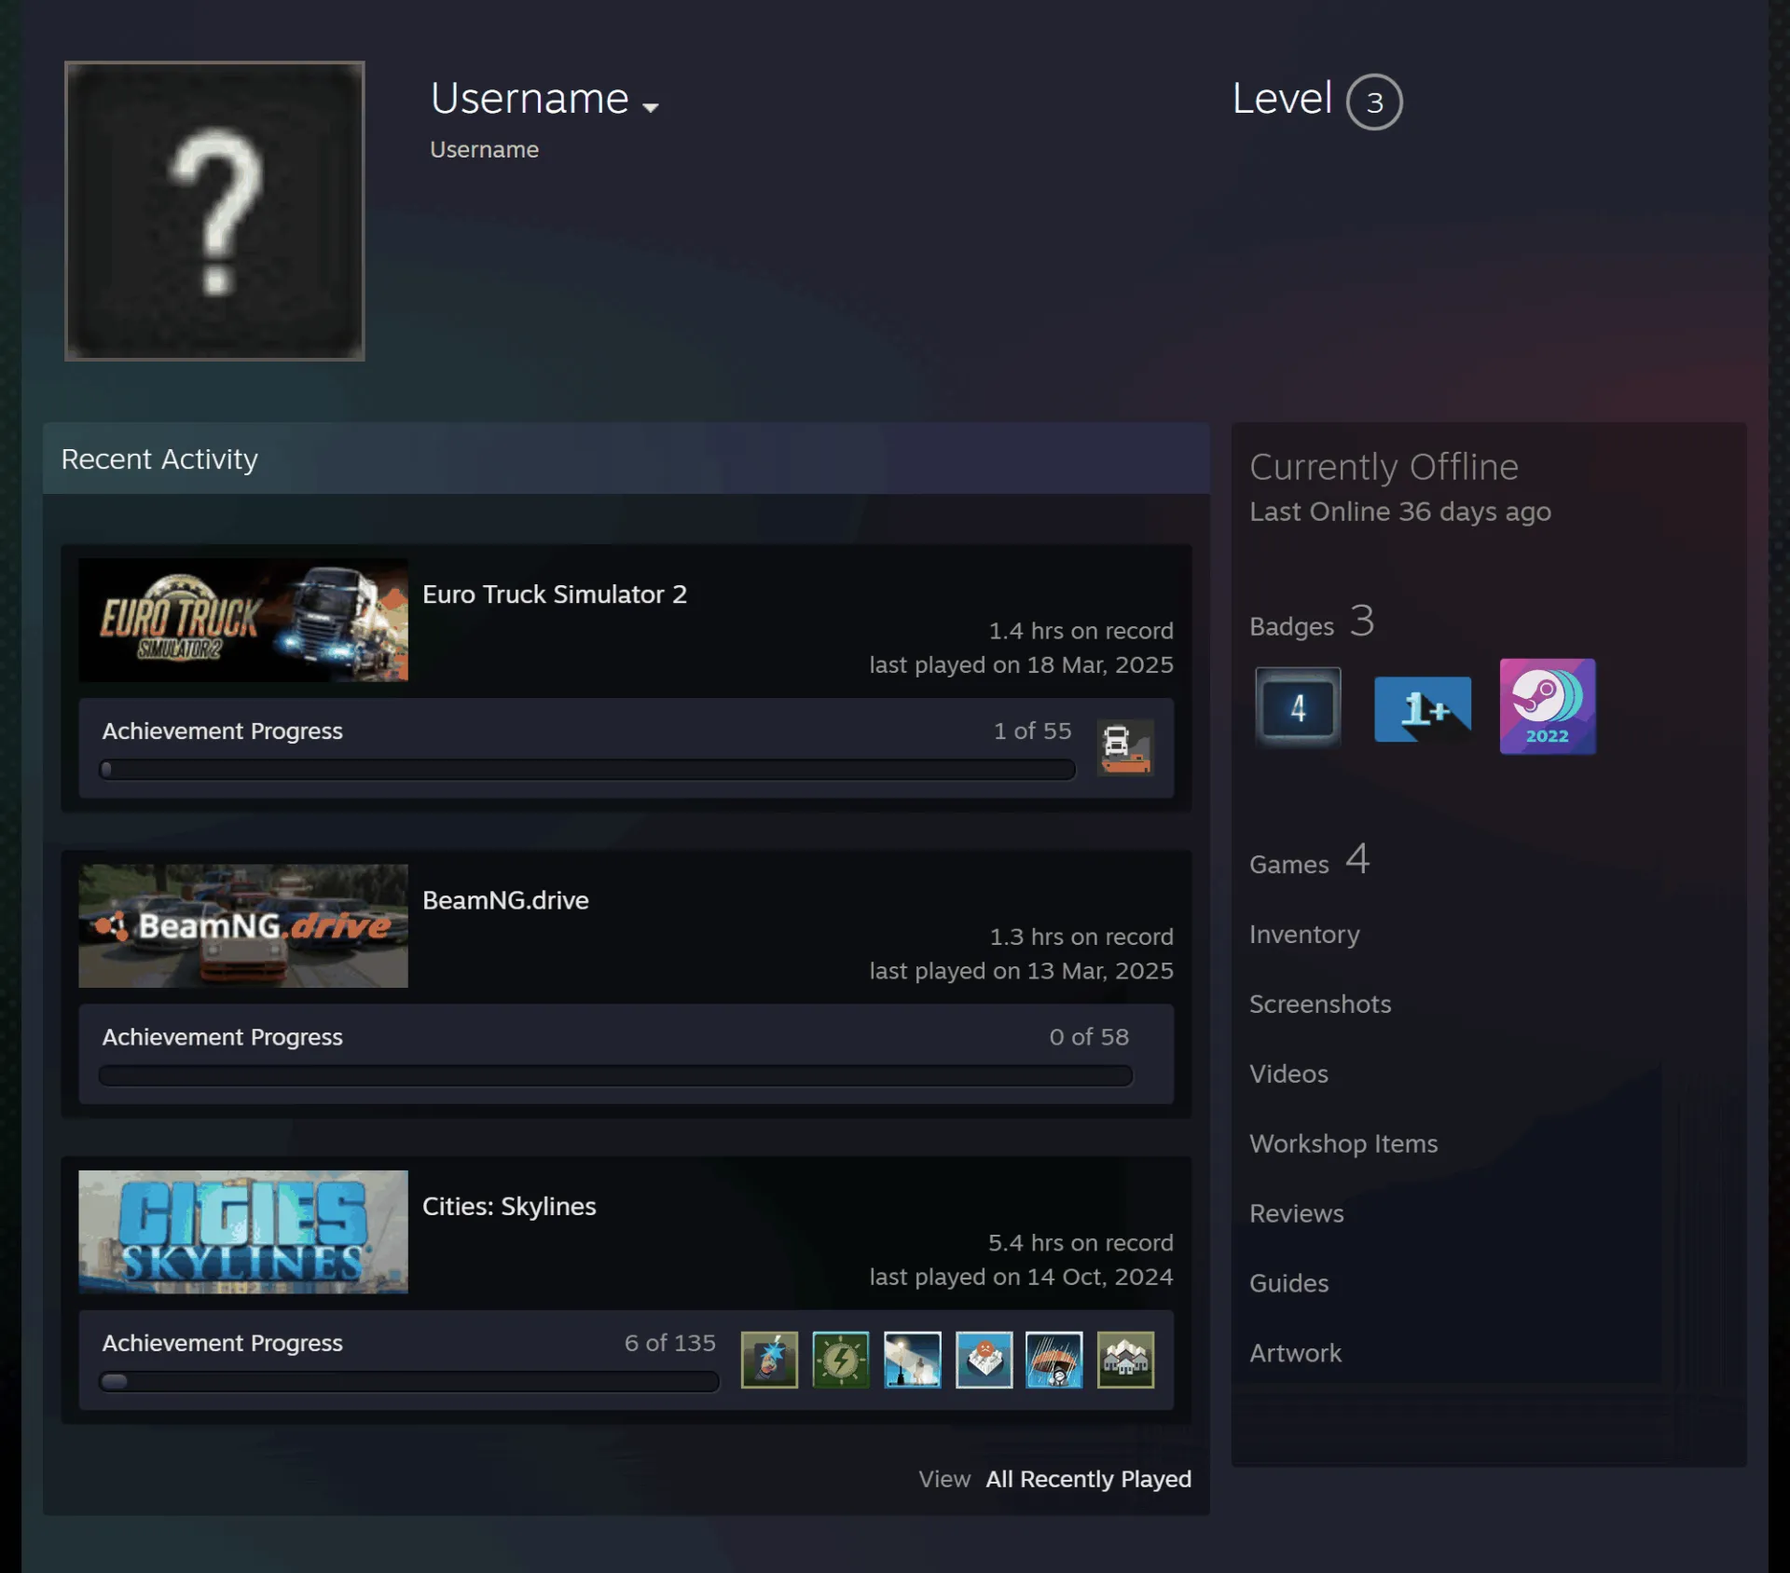Click the lightning bolt achievement icon
This screenshot has width=1790, height=1573.
coord(841,1360)
